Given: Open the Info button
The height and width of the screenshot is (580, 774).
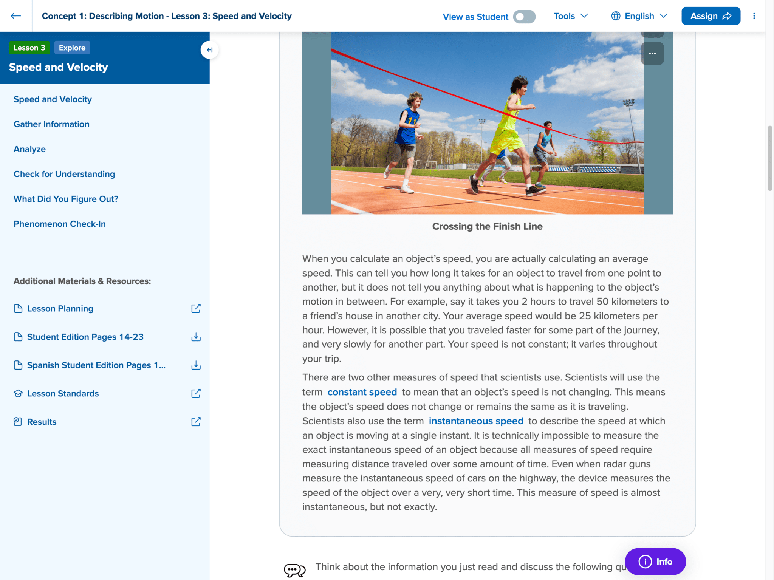Looking at the screenshot, I should (655, 561).
